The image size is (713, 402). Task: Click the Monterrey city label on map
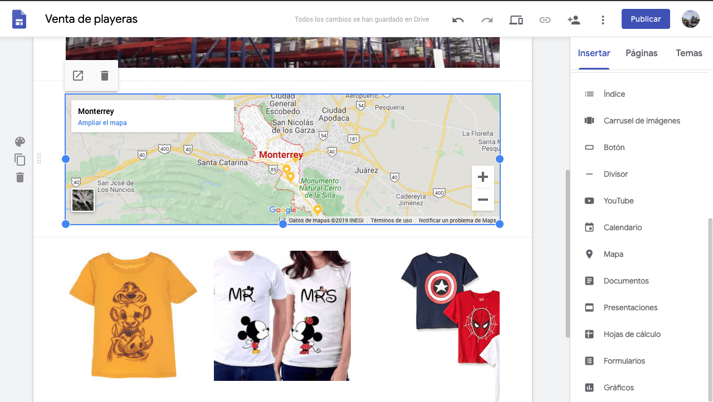pos(281,155)
